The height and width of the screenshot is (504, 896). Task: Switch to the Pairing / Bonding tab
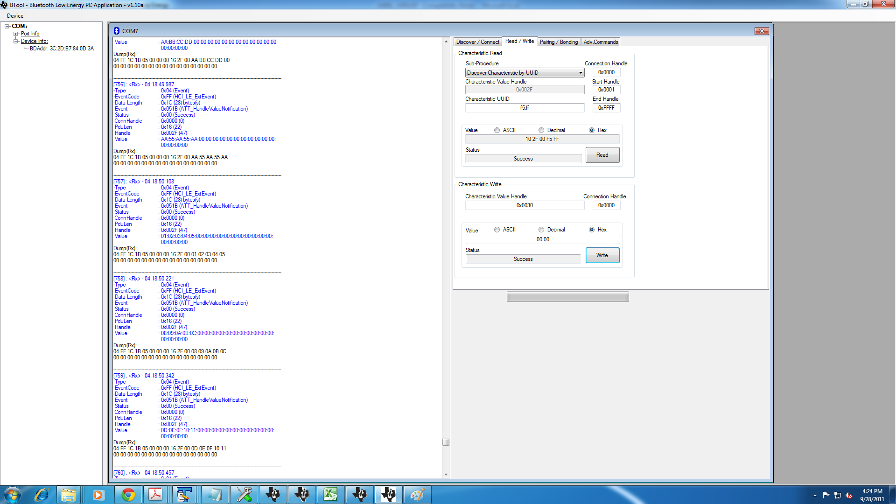click(x=559, y=42)
